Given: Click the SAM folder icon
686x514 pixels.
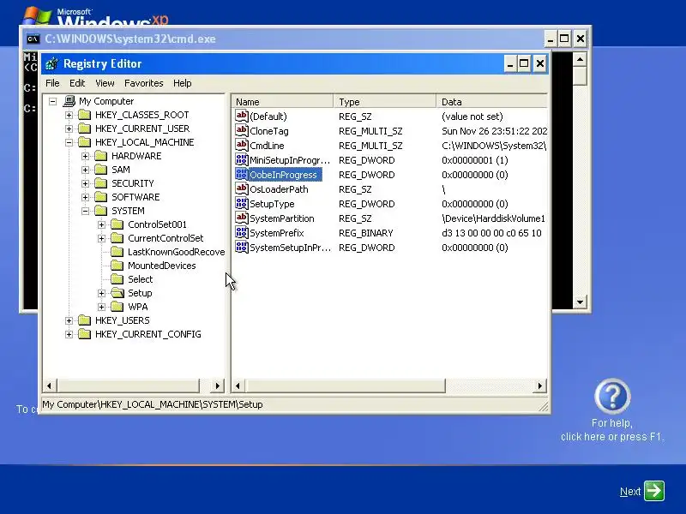Looking at the screenshot, I should (x=101, y=170).
